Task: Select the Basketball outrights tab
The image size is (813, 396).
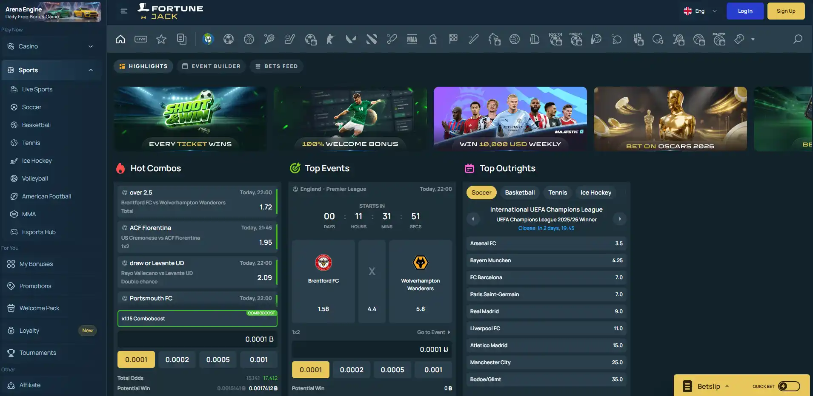Action: 520,192
